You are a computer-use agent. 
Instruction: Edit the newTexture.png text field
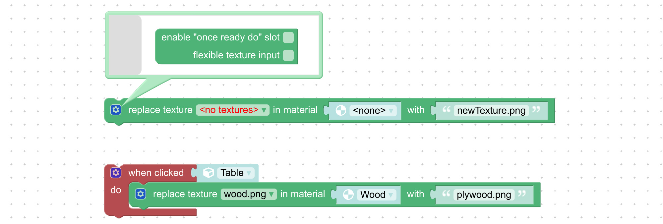tap(491, 110)
